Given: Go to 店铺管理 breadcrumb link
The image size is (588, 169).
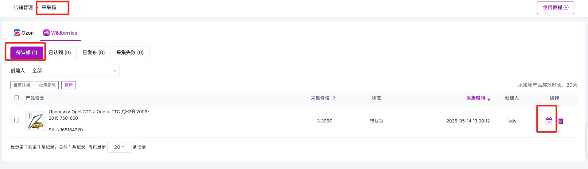Looking at the screenshot, I should coord(23,7).
